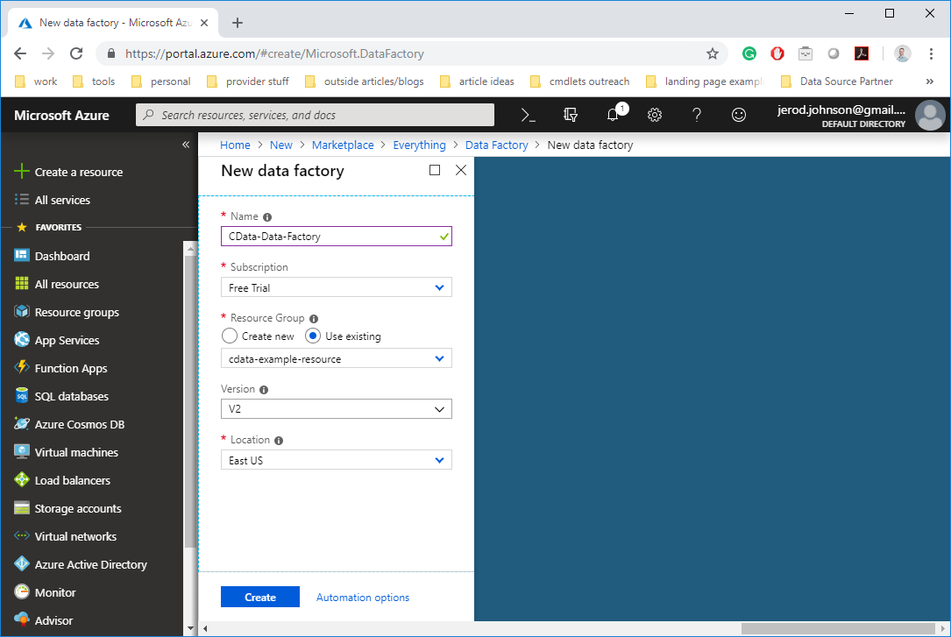Click the Azure Cosmos DB icon
The width and height of the screenshot is (951, 637).
[22, 424]
